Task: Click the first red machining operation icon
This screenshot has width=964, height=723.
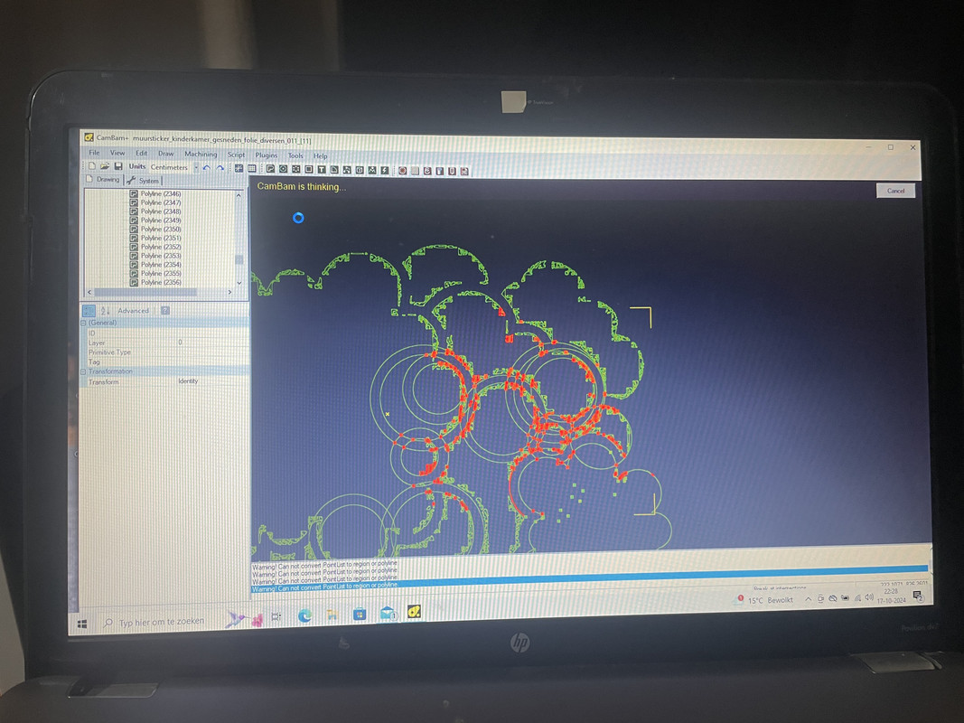Action: pos(402,171)
